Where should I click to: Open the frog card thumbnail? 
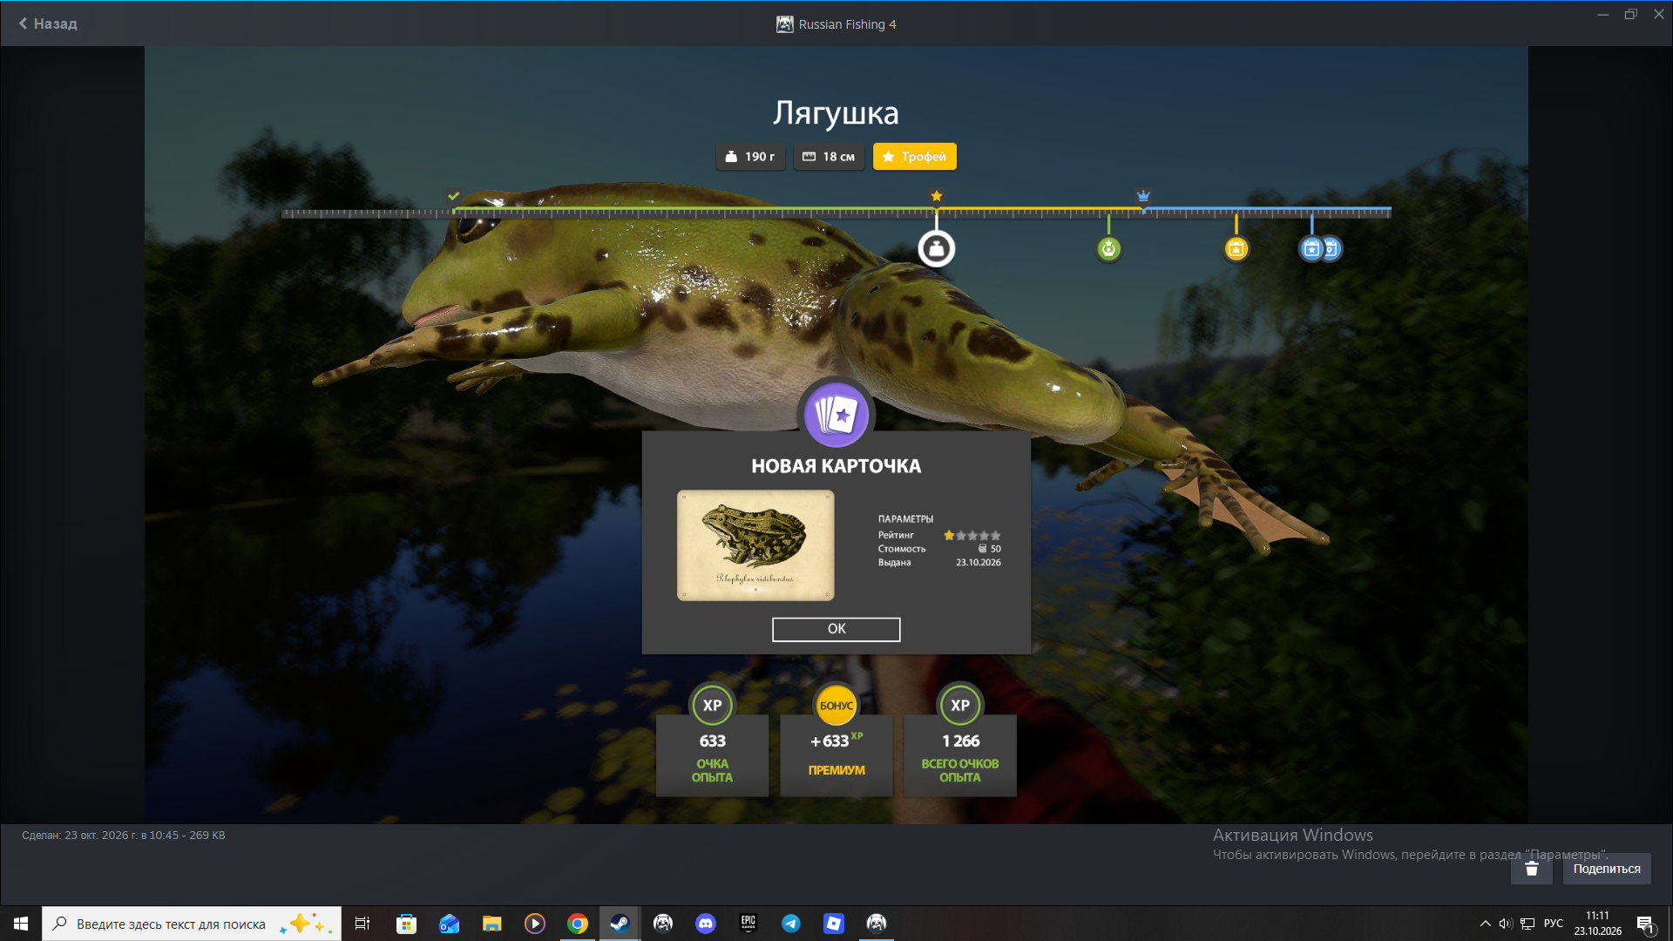[755, 545]
